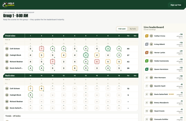Click Quentin Hyatt's QH avatar

point(151,86)
